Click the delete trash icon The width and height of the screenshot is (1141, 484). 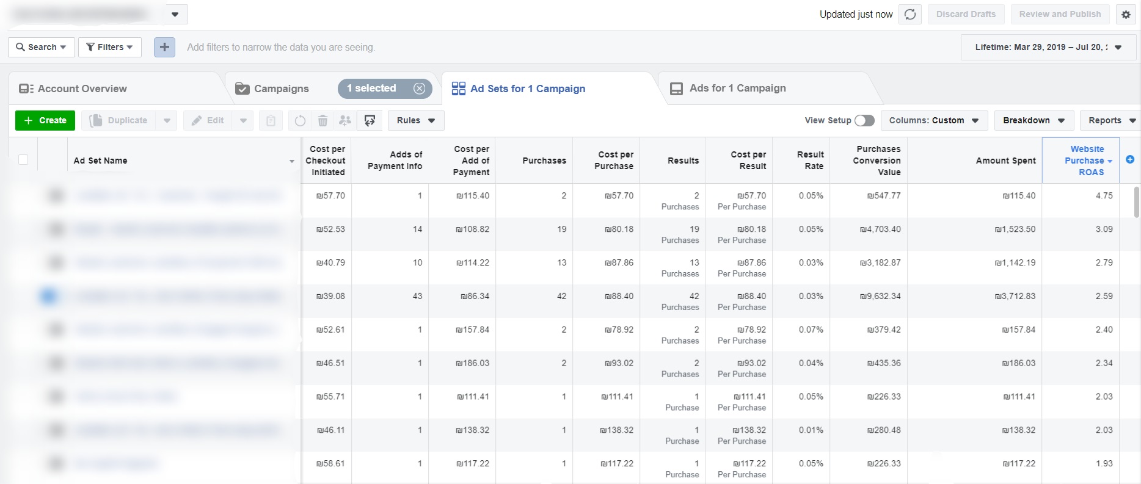point(323,121)
